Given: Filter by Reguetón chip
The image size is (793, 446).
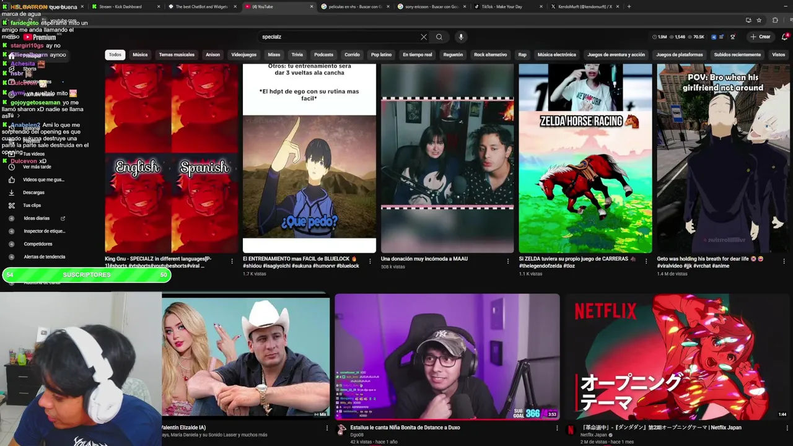Looking at the screenshot, I should pyautogui.click(x=453, y=55).
